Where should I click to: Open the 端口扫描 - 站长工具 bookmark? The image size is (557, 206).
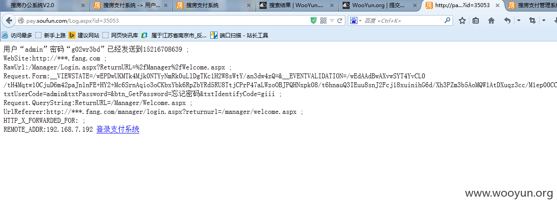pyautogui.click(x=239, y=35)
